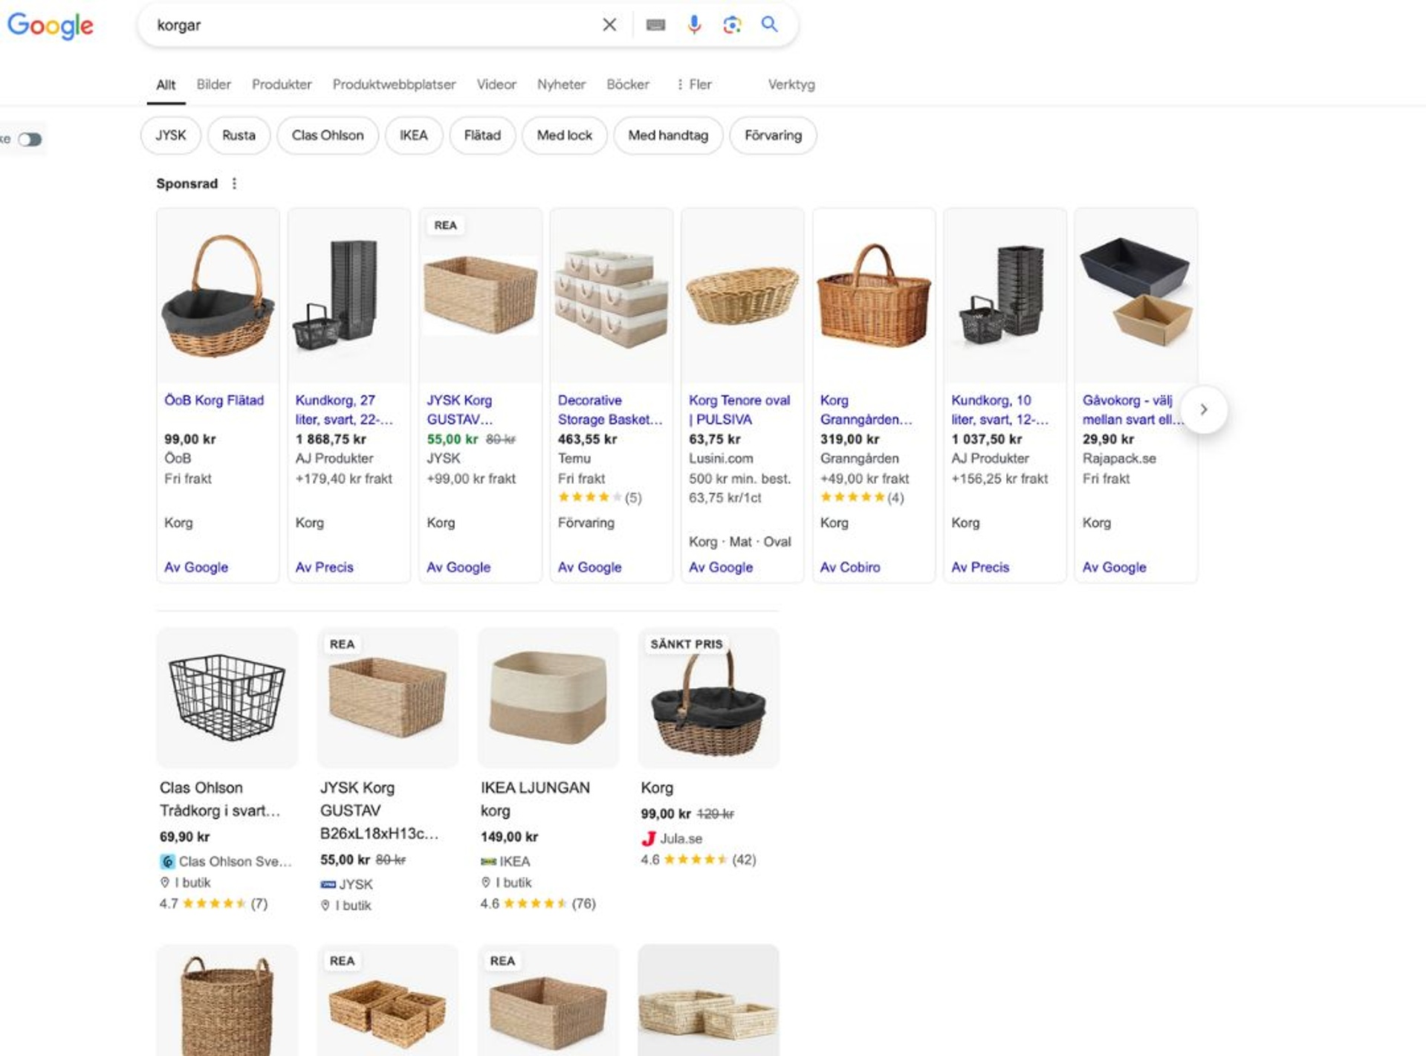1426x1056 pixels.
Task: Select the Böcker tab
Action: coord(628,85)
